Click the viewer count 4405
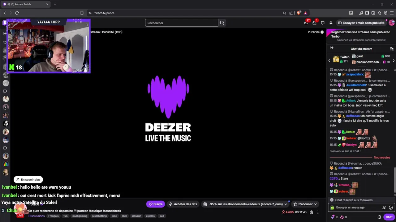The width and height of the screenshot is (396, 222). (287, 212)
